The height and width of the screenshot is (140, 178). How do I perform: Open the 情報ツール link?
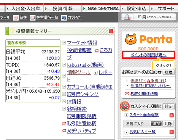[x=79, y=72]
